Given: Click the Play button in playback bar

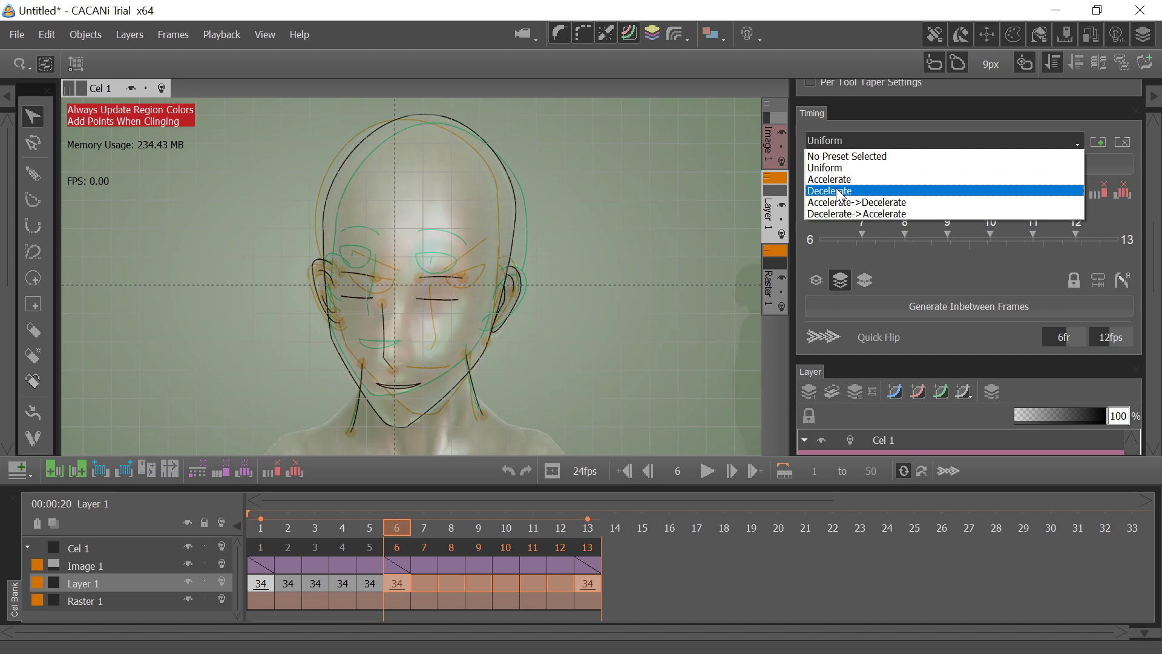Looking at the screenshot, I should pyautogui.click(x=706, y=471).
